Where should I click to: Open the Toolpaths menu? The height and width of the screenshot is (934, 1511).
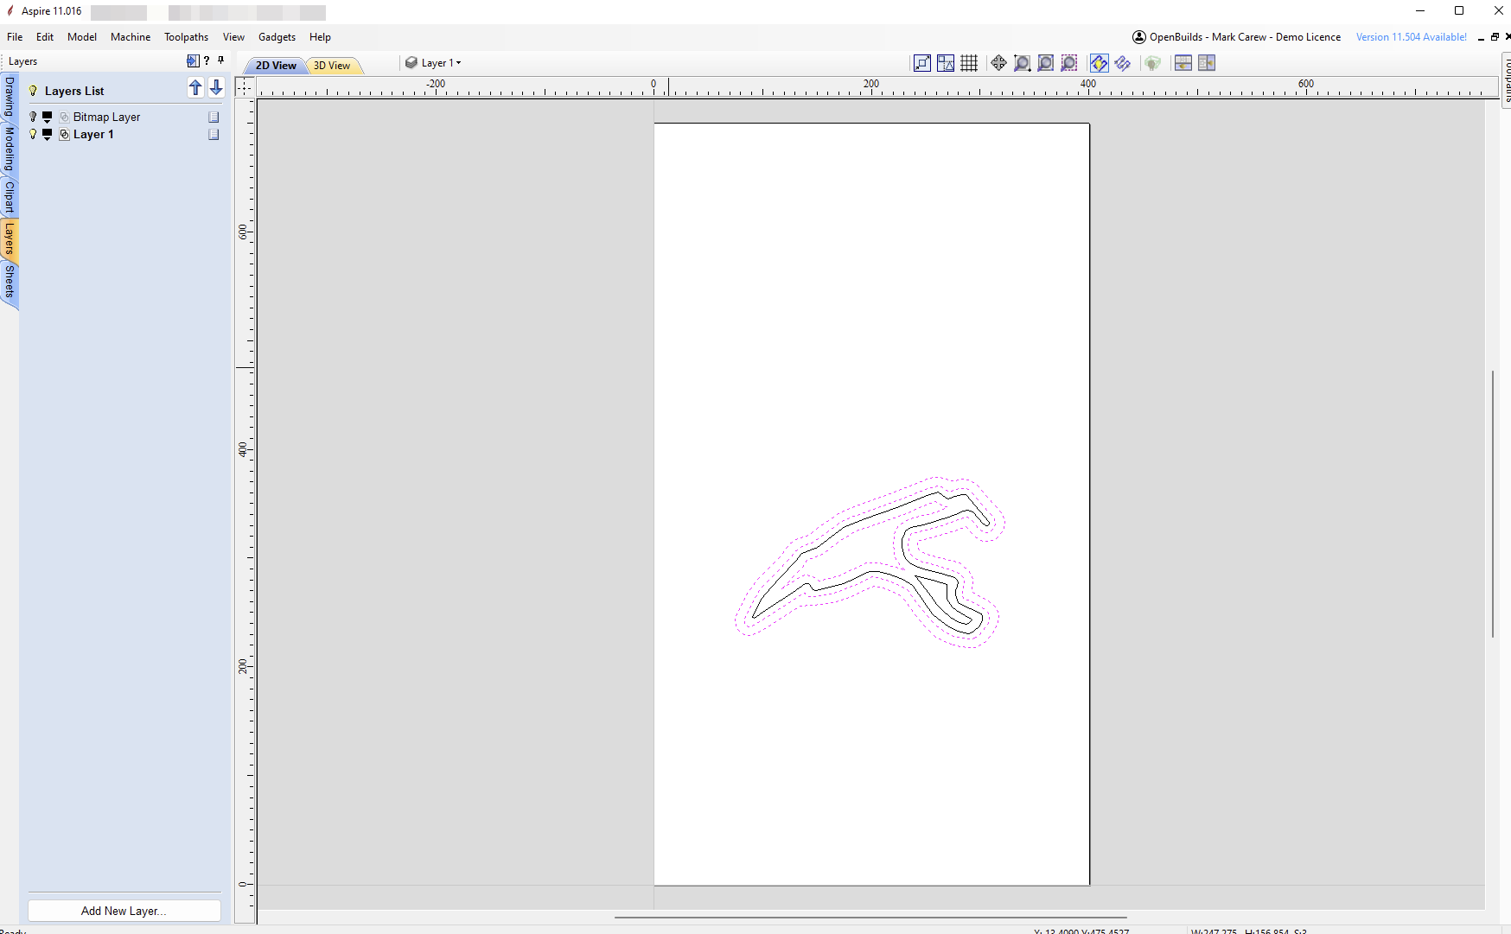tap(187, 37)
